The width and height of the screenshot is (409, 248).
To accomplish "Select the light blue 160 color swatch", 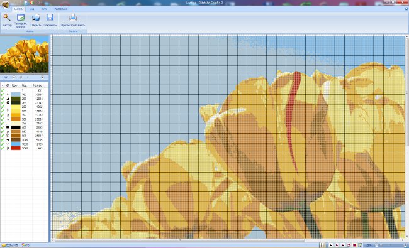I will (16, 94).
